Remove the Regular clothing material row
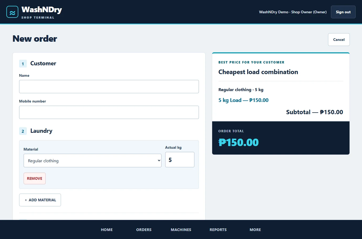 pyautogui.click(x=34, y=178)
